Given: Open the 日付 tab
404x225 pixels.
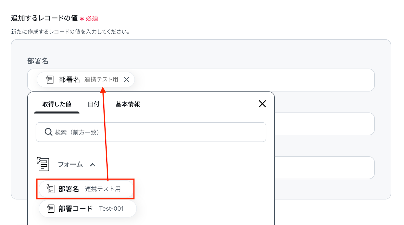Looking at the screenshot, I should point(93,104).
